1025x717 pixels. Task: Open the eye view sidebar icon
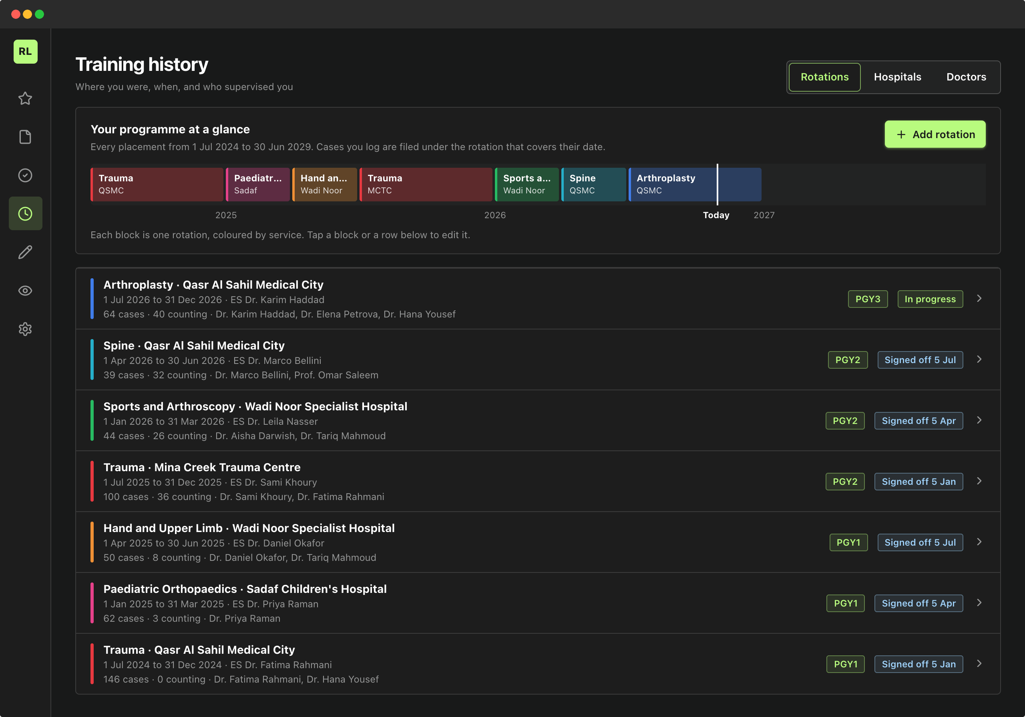tap(26, 290)
